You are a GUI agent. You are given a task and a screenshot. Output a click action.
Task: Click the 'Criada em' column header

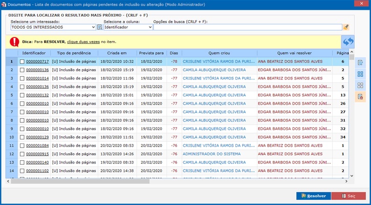point(117,53)
